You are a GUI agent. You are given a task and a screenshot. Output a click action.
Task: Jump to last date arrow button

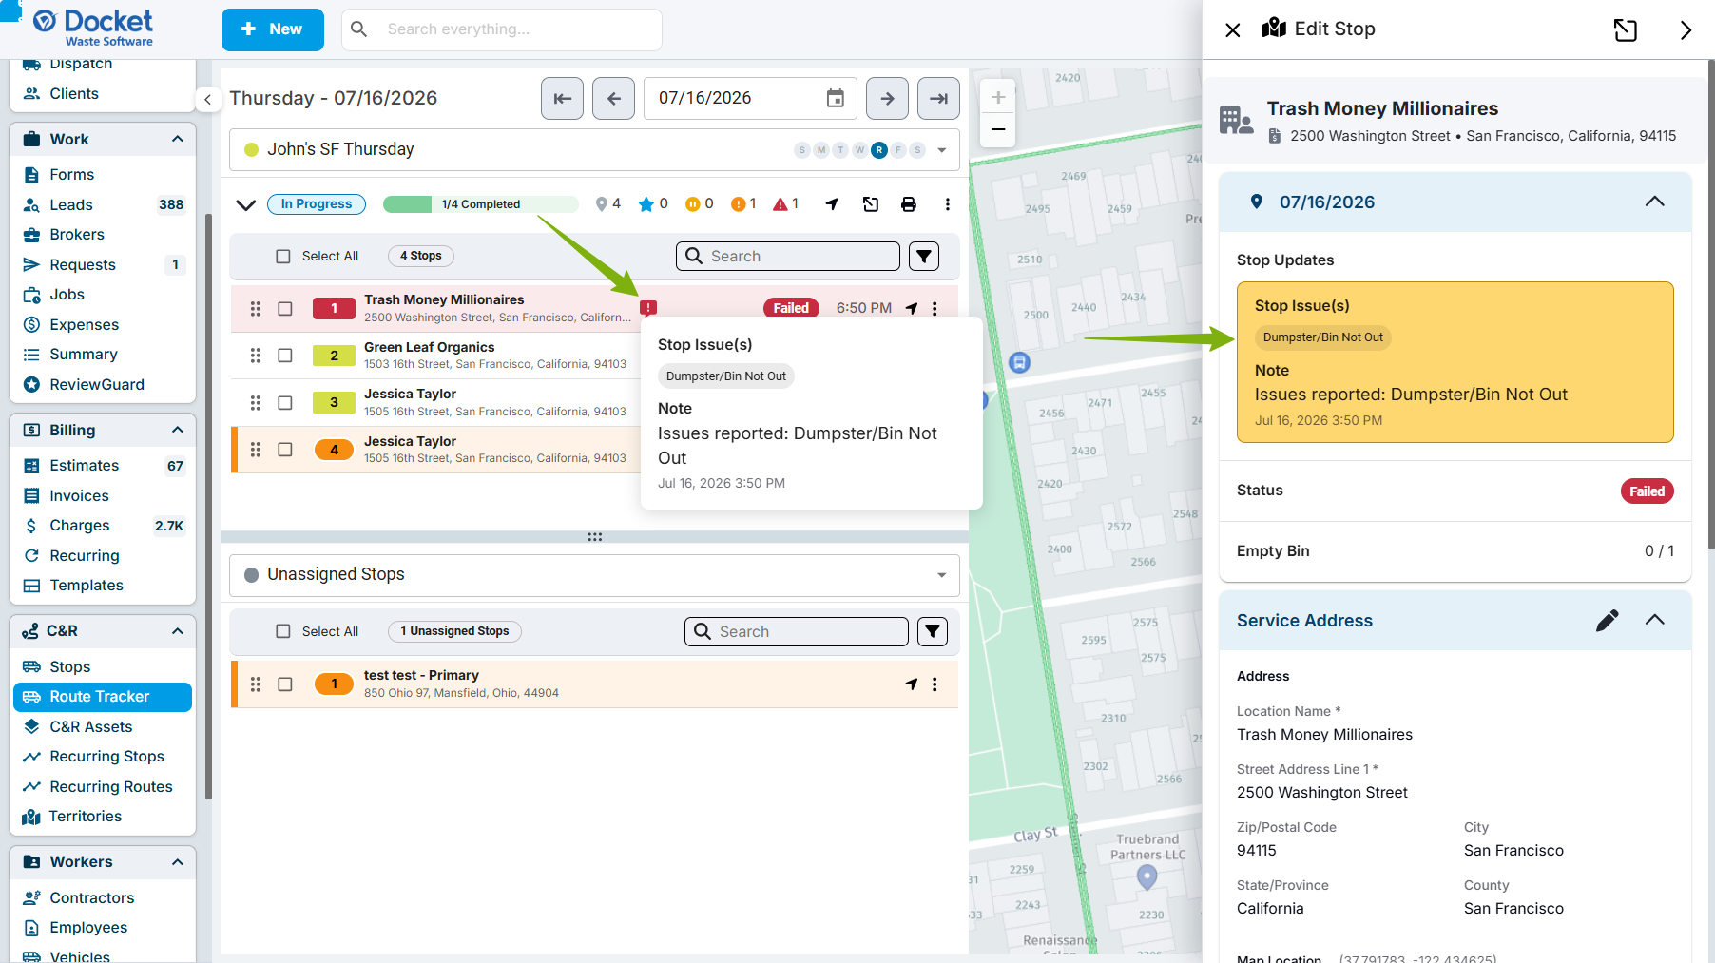coord(938,99)
